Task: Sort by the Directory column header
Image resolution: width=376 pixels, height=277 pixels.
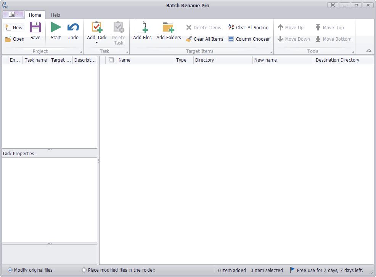Action: [x=223, y=60]
